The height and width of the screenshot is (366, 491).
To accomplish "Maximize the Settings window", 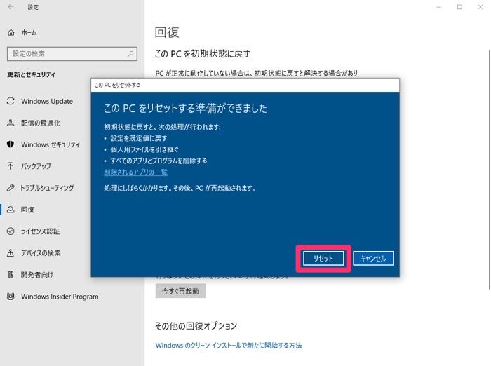I will coord(459,7).
